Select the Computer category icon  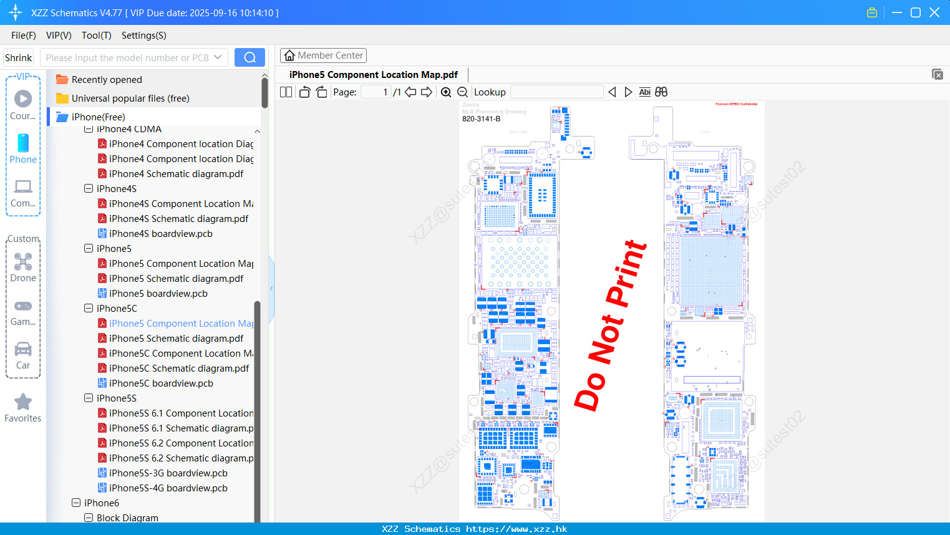pyautogui.click(x=23, y=193)
